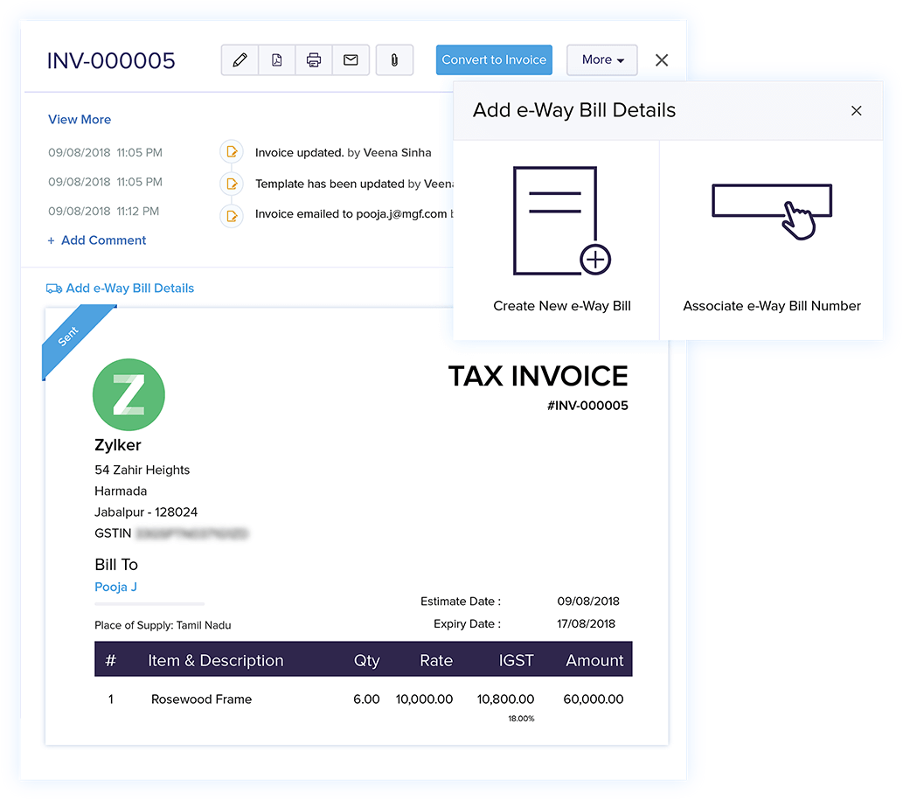The width and height of the screenshot is (903, 800).
Task: Click the green Zylker logo
Action: 129,394
